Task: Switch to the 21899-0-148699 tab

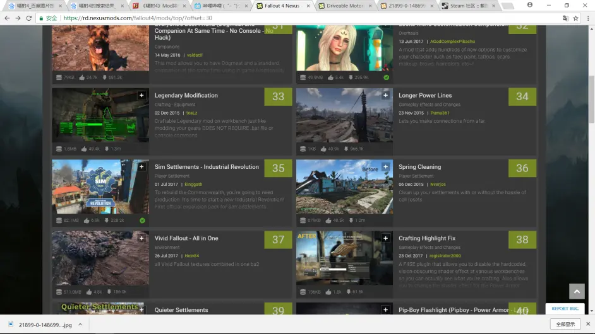Action: pyautogui.click(x=406, y=6)
